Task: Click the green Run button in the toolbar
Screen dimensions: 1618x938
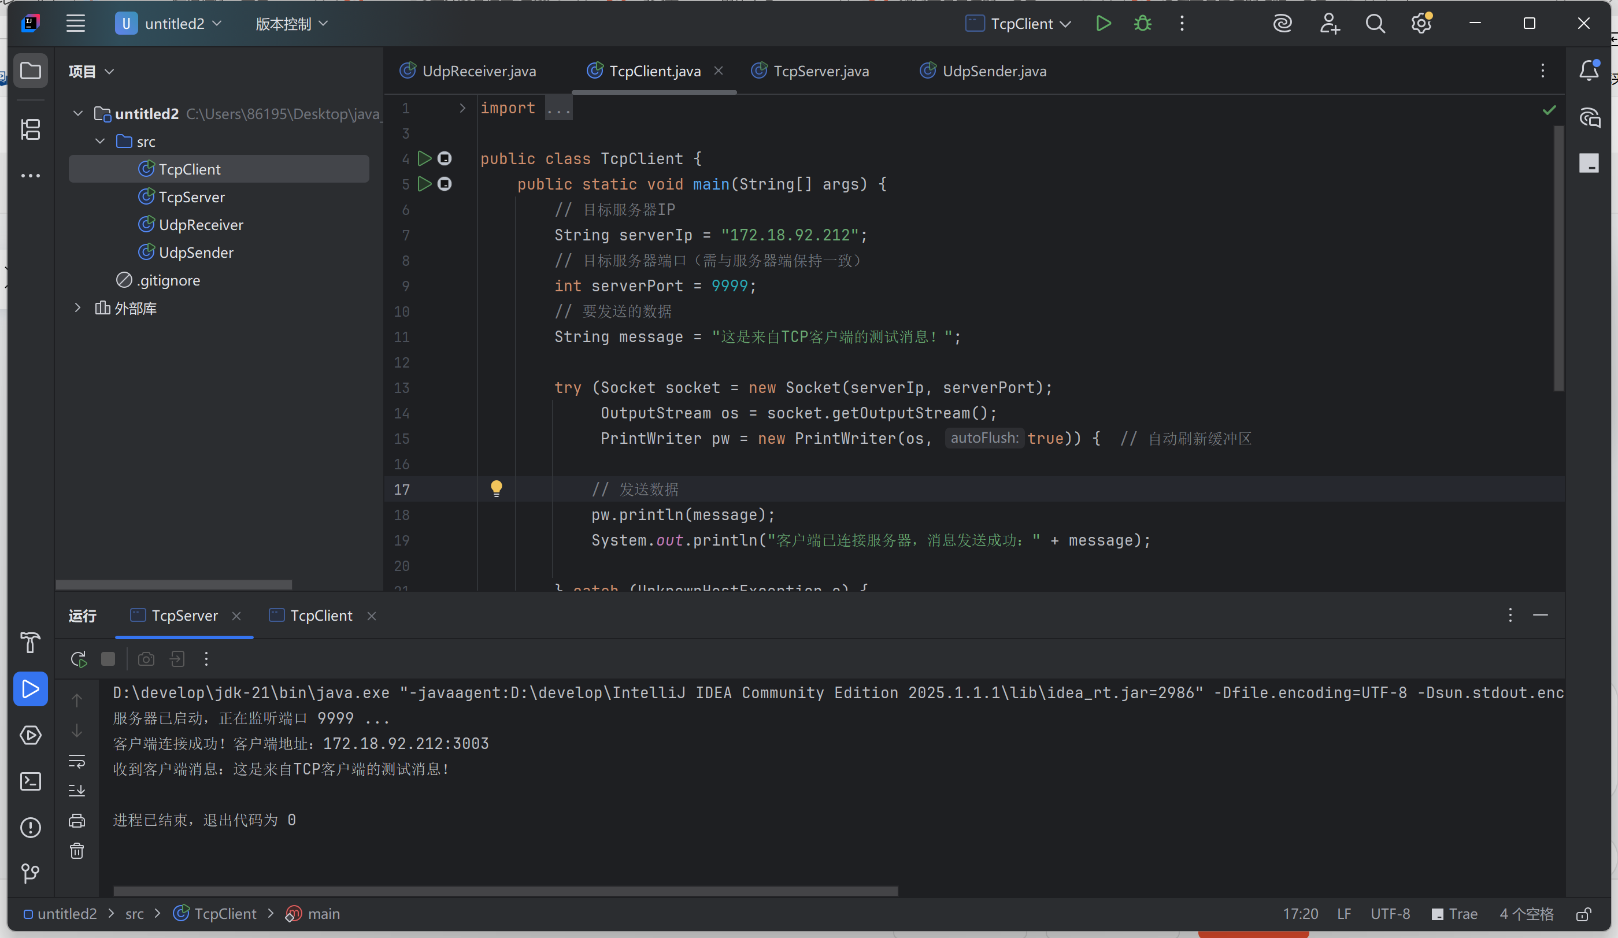Action: coord(1103,24)
